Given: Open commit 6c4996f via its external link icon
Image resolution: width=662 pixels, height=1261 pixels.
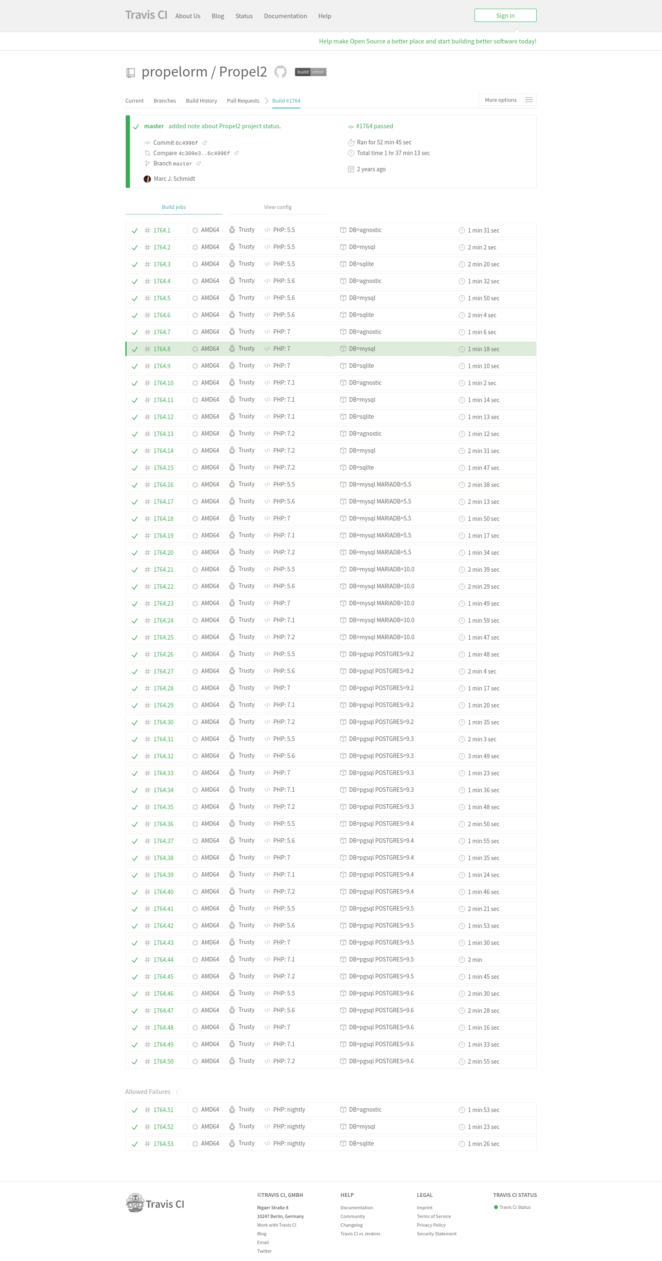Looking at the screenshot, I should click(x=205, y=142).
